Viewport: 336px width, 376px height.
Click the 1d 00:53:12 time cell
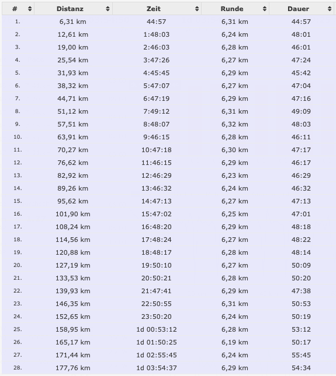click(157, 329)
